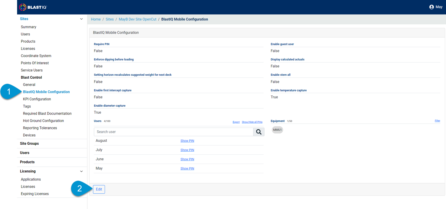Select BlastIQ Mobile Configuration in sidebar
The height and width of the screenshot is (209, 446).
[46, 92]
